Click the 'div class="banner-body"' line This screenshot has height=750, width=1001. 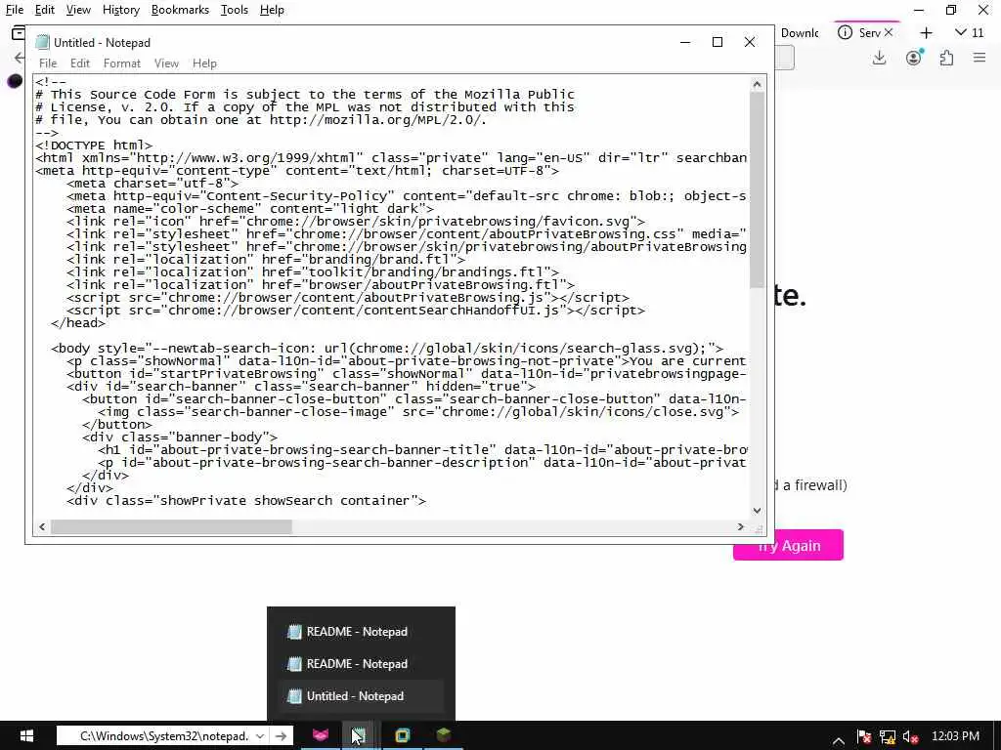tap(180, 437)
